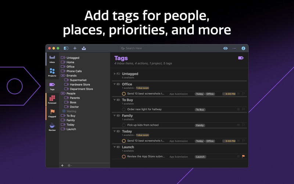294x184 pixels.
Task: Select the Phone Calls tag in sidebar
Action: click(74, 71)
